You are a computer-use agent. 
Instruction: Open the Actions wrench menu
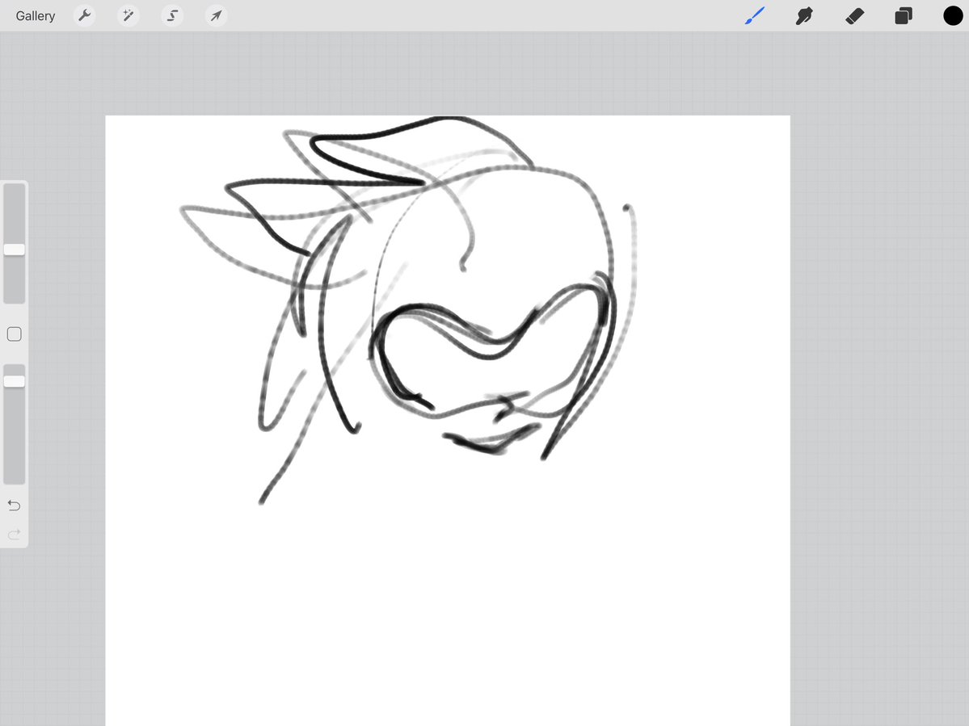click(x=84, y=16)
